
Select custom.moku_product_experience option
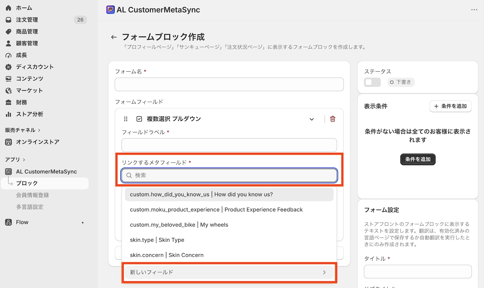click(229, 210)
